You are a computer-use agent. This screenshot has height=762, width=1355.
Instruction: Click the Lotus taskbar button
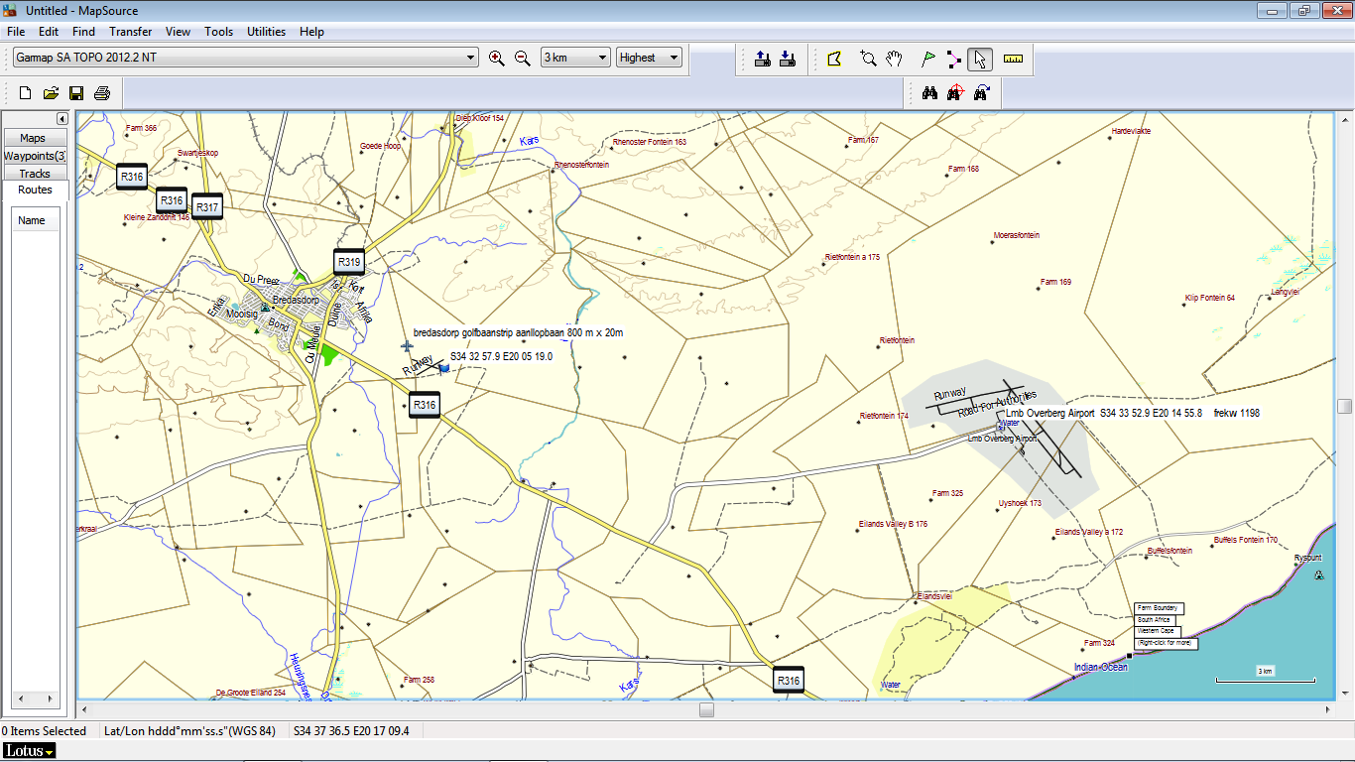(x=29, y=751)
